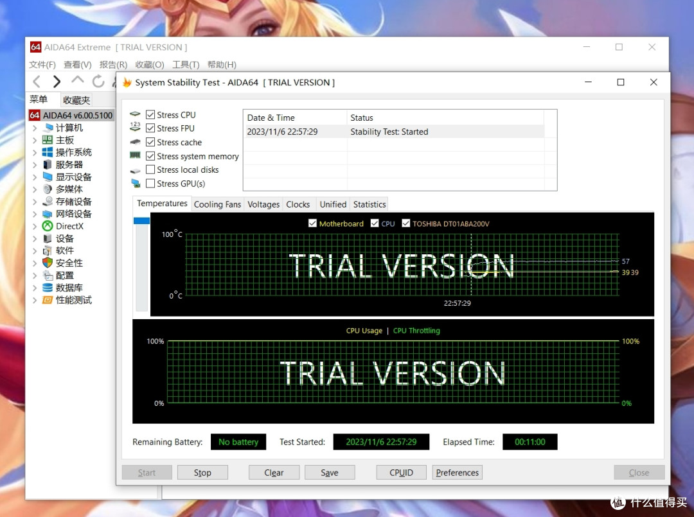Select the 服务器 server icon
Viewport: 694px width, 517px height.
[x=48, y=164]
